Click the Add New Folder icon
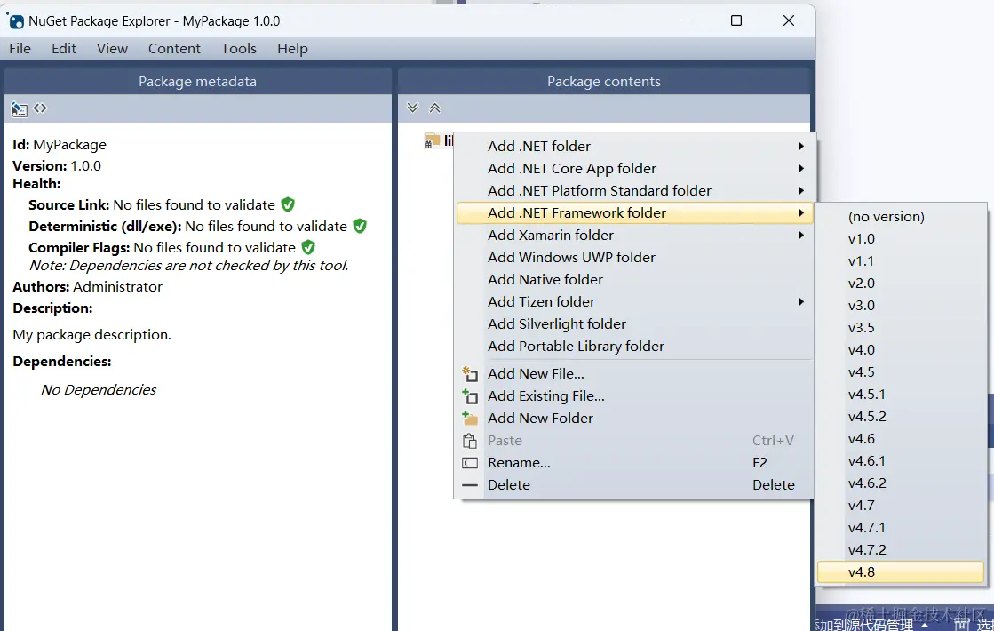Image resolution: width=994 pixels, height=631 pixels. click(x=470, y=419)
